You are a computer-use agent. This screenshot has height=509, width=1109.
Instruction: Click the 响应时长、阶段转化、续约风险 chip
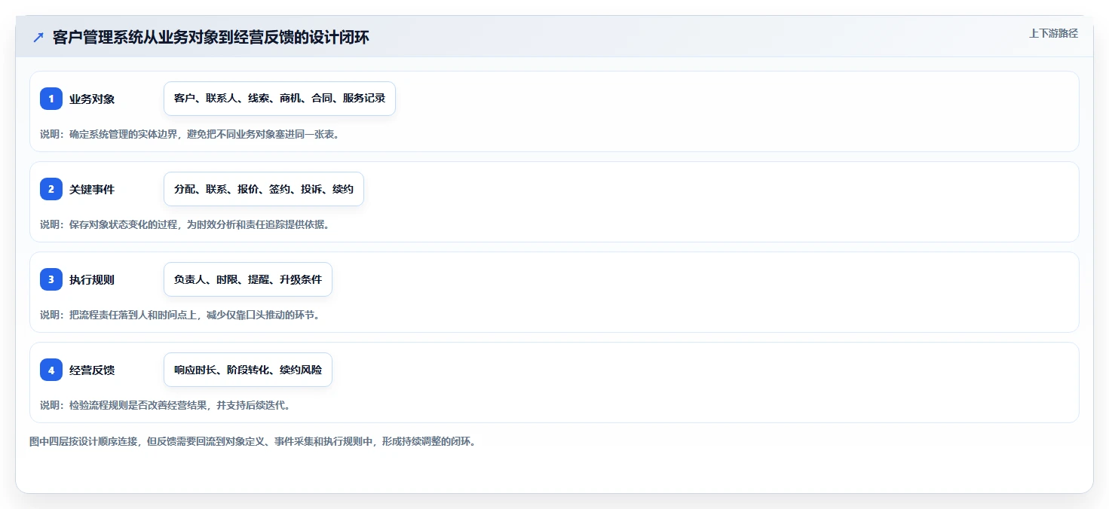pyautogui.click(x=248, y=370)
